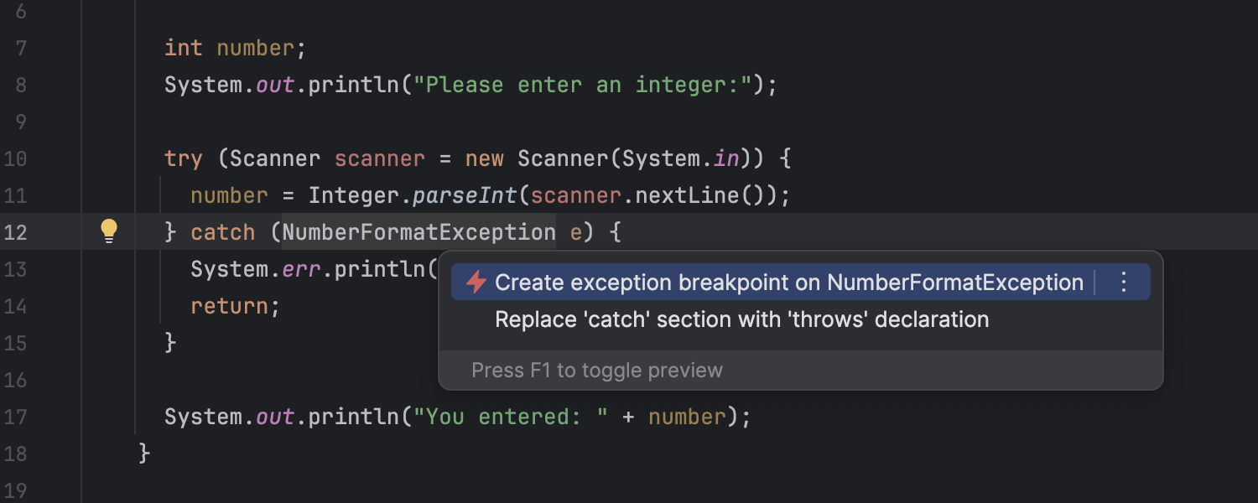Click the yellow lightbulb intention icon
1258x503 pixels.
(x=109, y=231)
